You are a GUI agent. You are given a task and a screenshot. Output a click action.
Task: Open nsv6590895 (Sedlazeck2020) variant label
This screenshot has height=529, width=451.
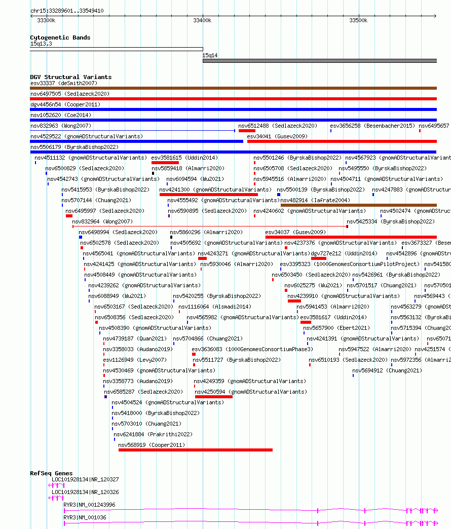tap(207, 211)
